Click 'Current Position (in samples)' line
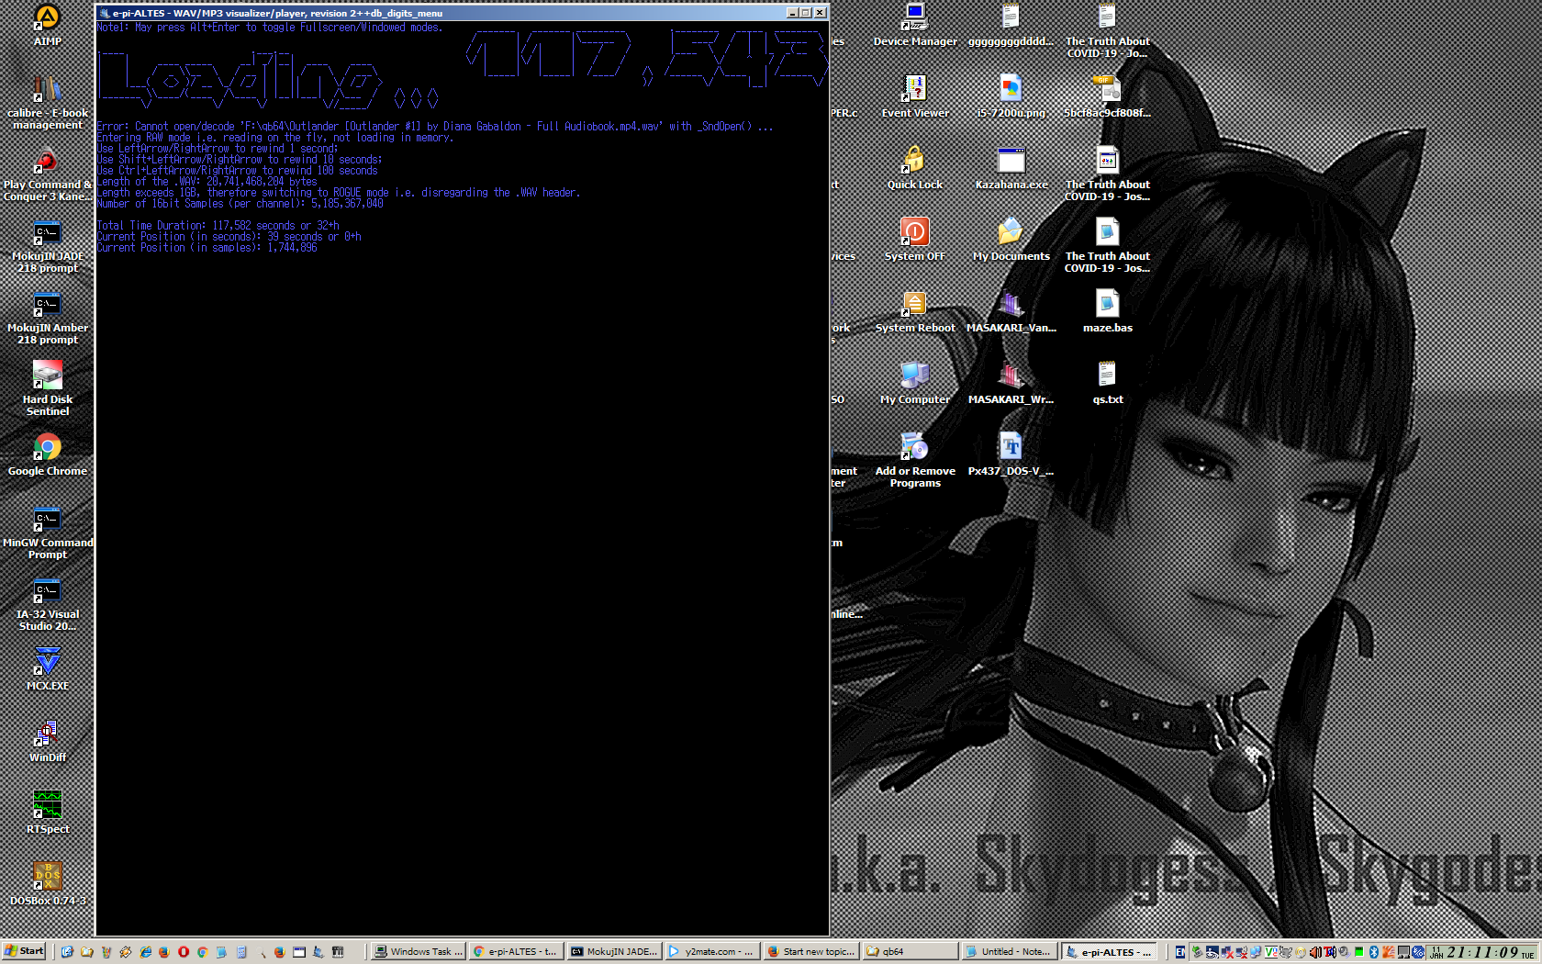The height and width of the screenshot is (964, 1542). [207, 247]
